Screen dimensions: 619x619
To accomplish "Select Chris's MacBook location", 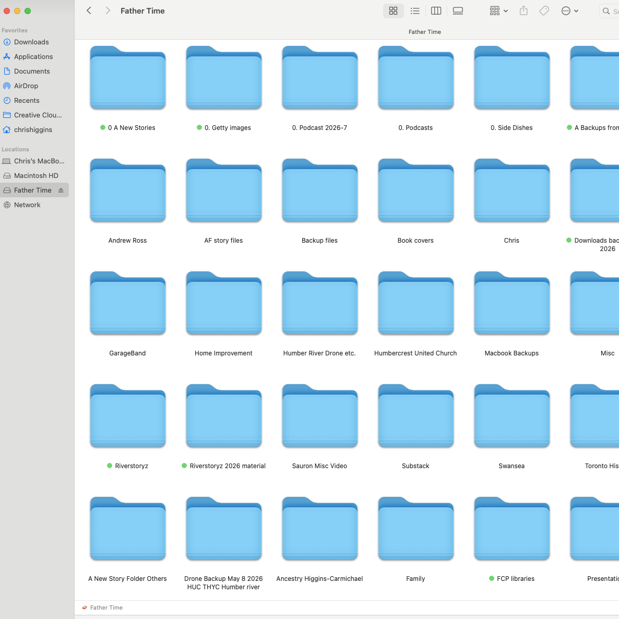I will pos(33,161).
